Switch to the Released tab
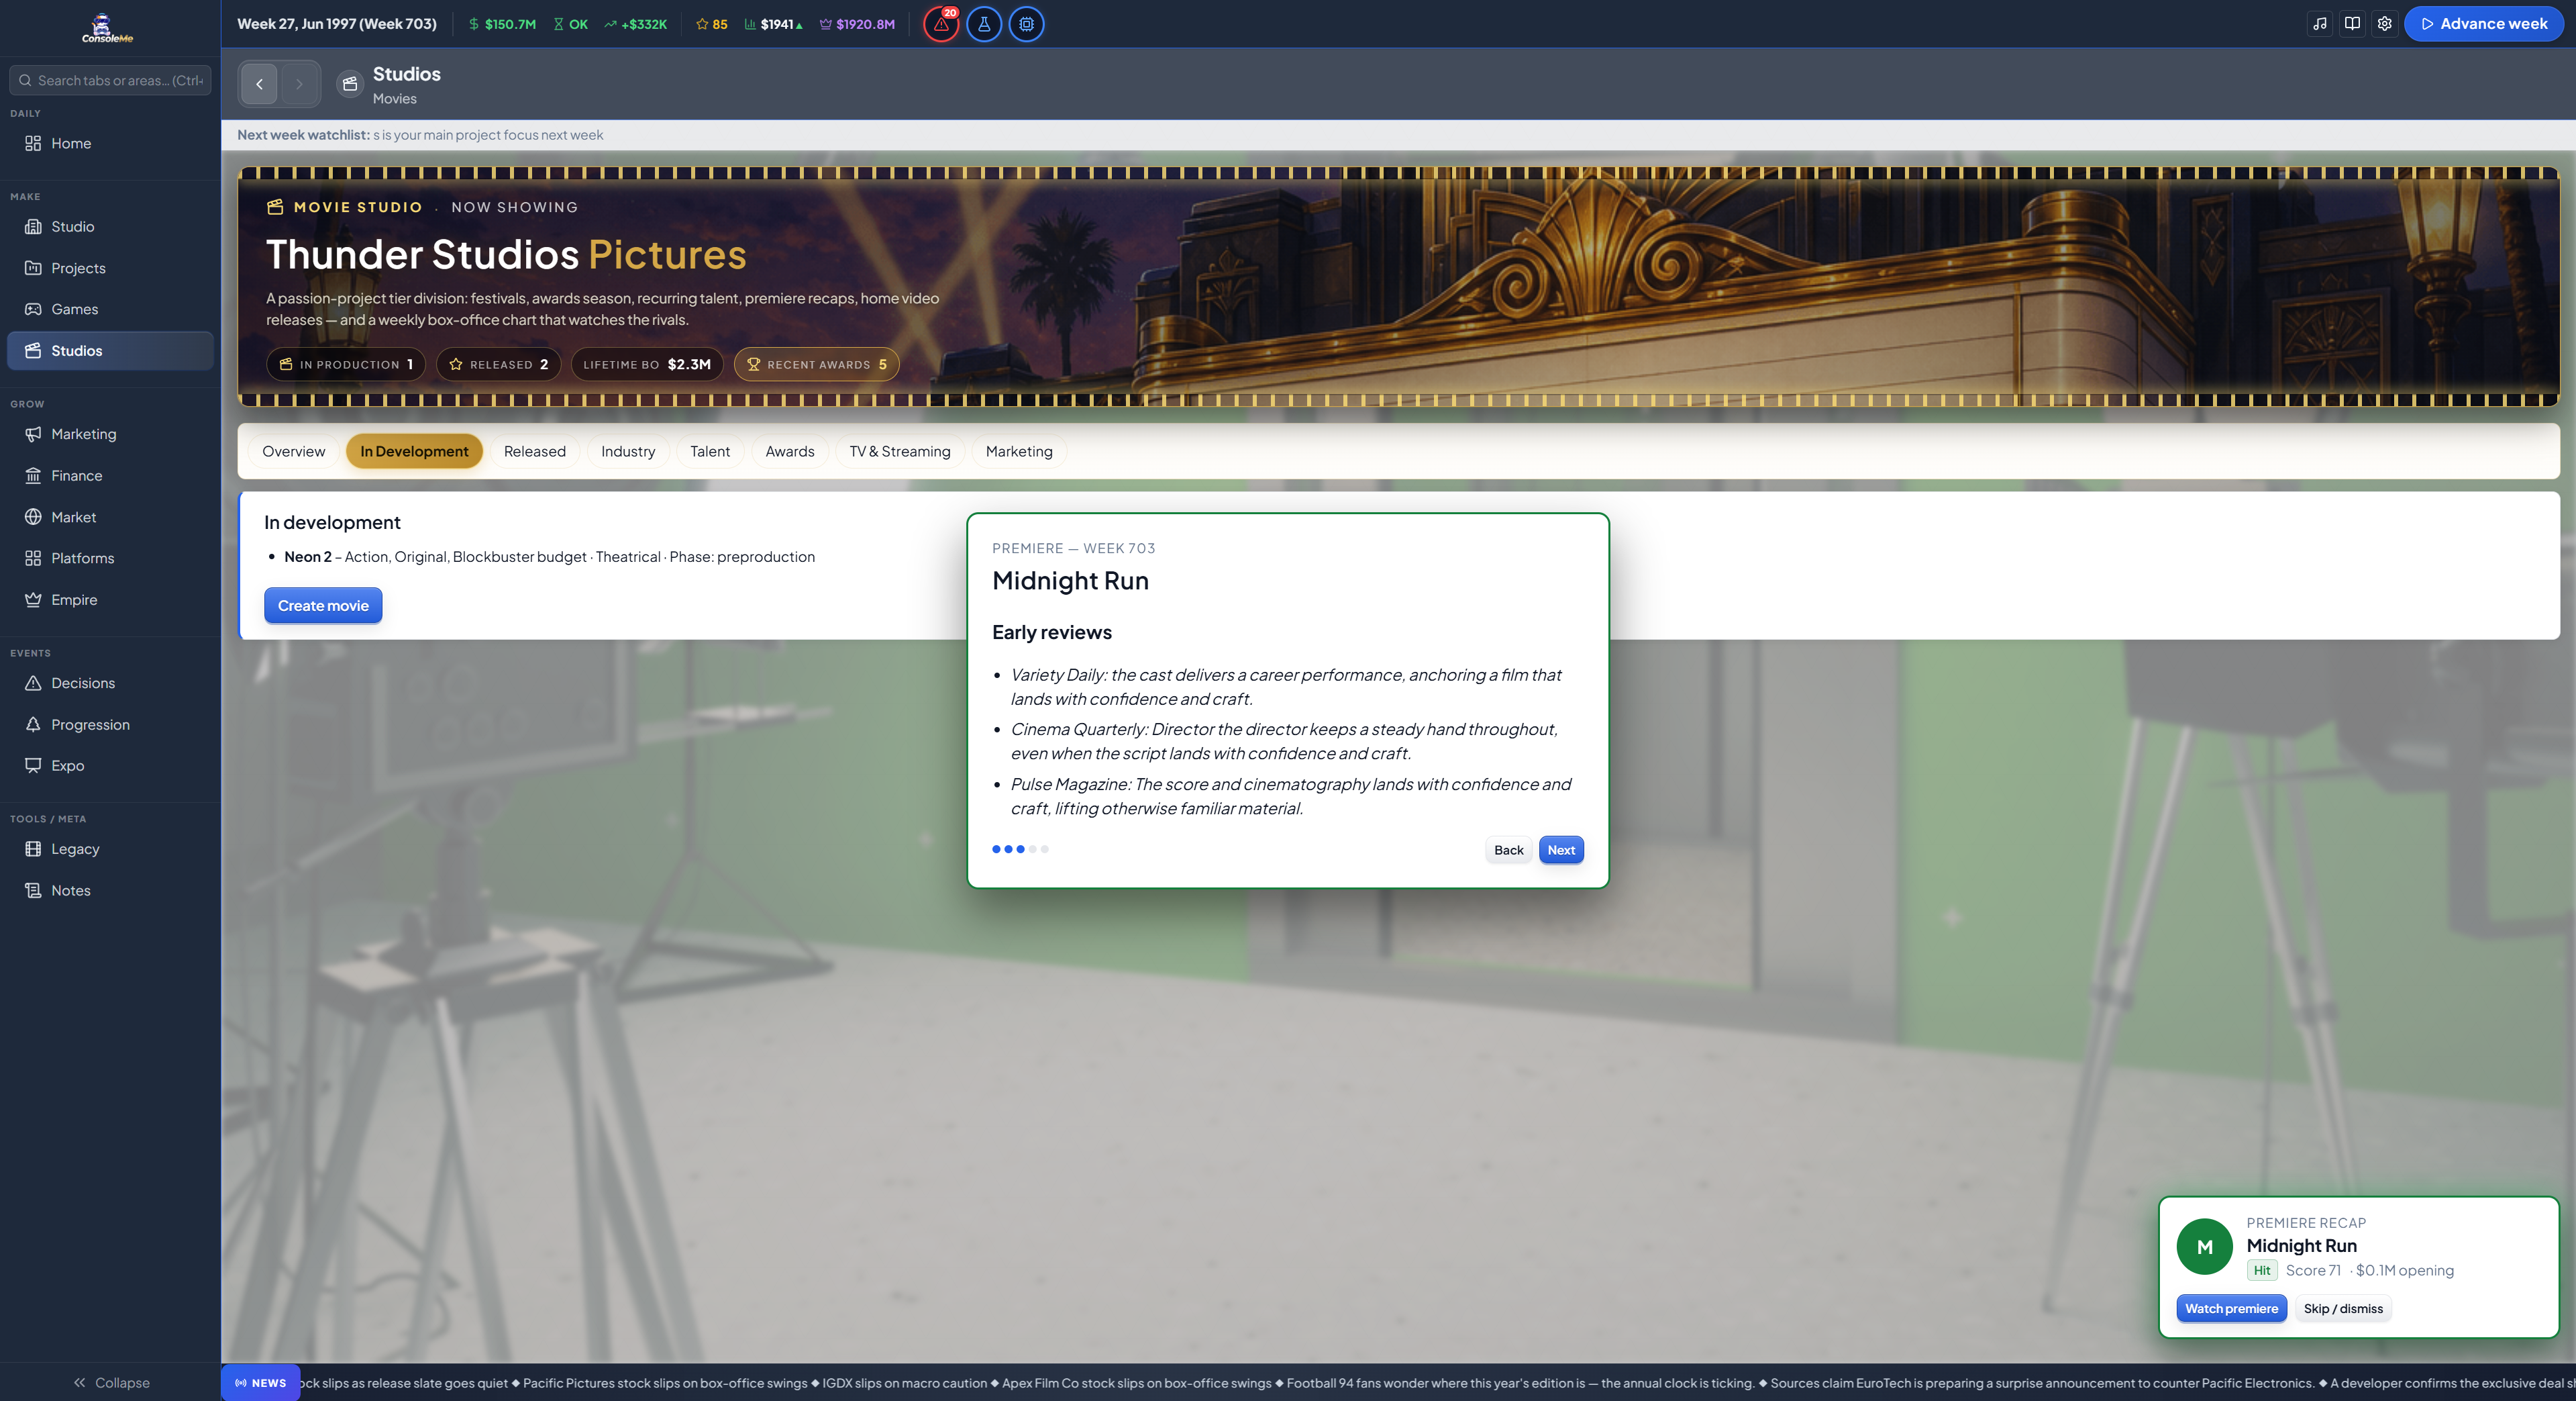This screenshot has height=1401, width=2576. coord(535,451)
